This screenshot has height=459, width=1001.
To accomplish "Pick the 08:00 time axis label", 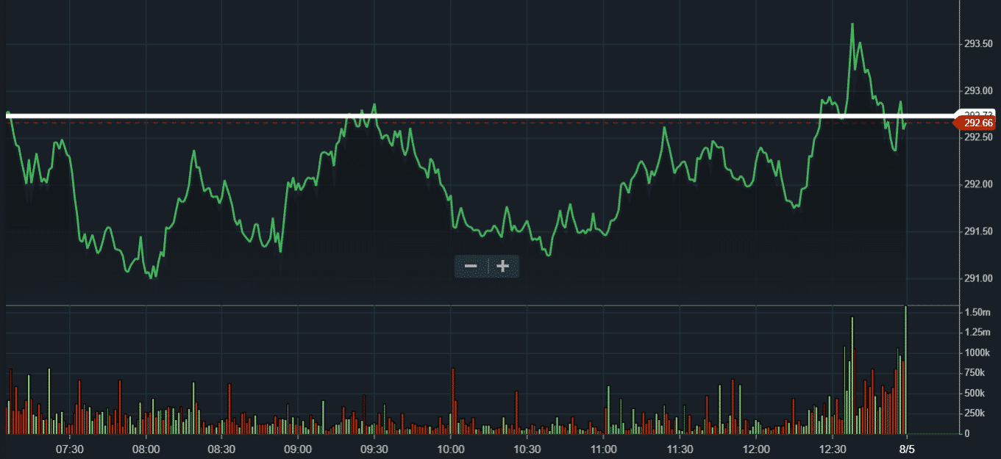I will (146, 449).
